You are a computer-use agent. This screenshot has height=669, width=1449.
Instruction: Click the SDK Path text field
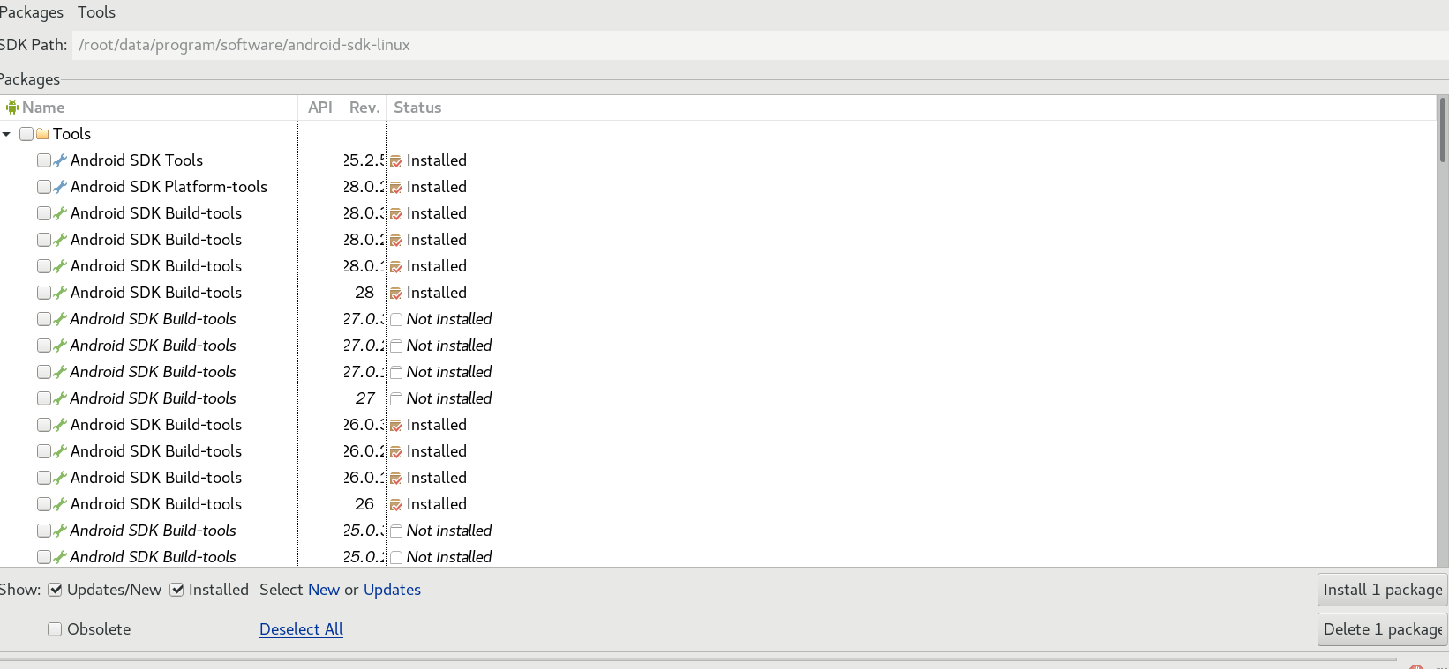pos(759,45)
